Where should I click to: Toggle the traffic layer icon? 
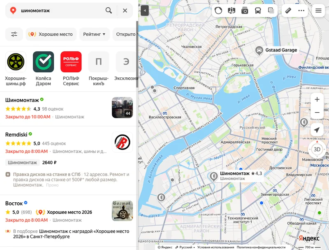coord(218,11)
